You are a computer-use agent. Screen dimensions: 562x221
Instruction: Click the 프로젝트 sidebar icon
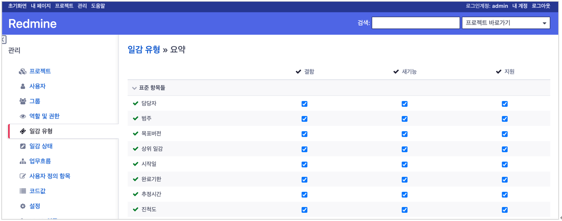pos(22,71)
